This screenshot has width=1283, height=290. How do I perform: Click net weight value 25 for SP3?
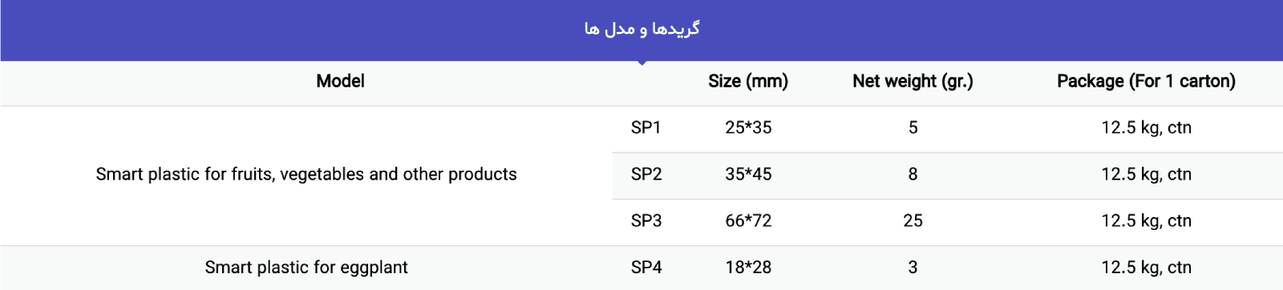coord(913,220)
